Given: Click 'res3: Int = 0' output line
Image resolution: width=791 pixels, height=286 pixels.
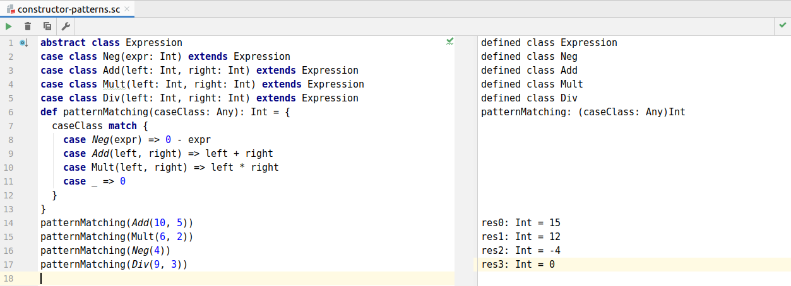Looking at the screenshot, I should 518,265.
